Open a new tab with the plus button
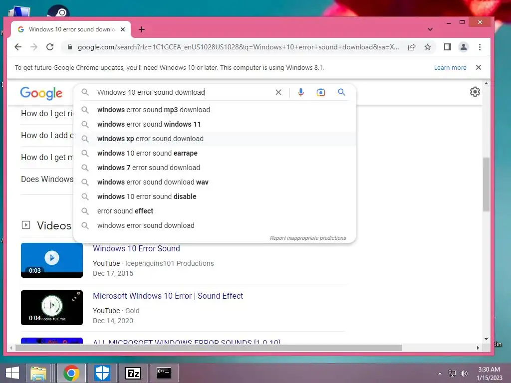This screenshot has height=383, width=511. point(141,29)
